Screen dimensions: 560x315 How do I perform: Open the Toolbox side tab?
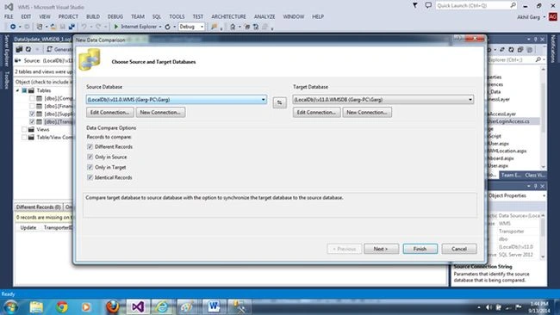point(6,80)
